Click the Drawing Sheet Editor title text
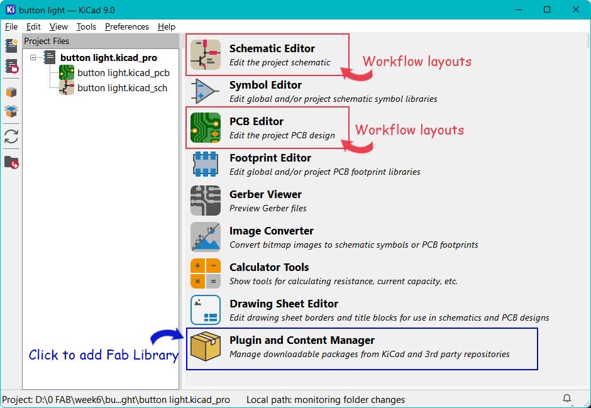Viewport: 591px width, 408px height. click(x=284, y=304)
